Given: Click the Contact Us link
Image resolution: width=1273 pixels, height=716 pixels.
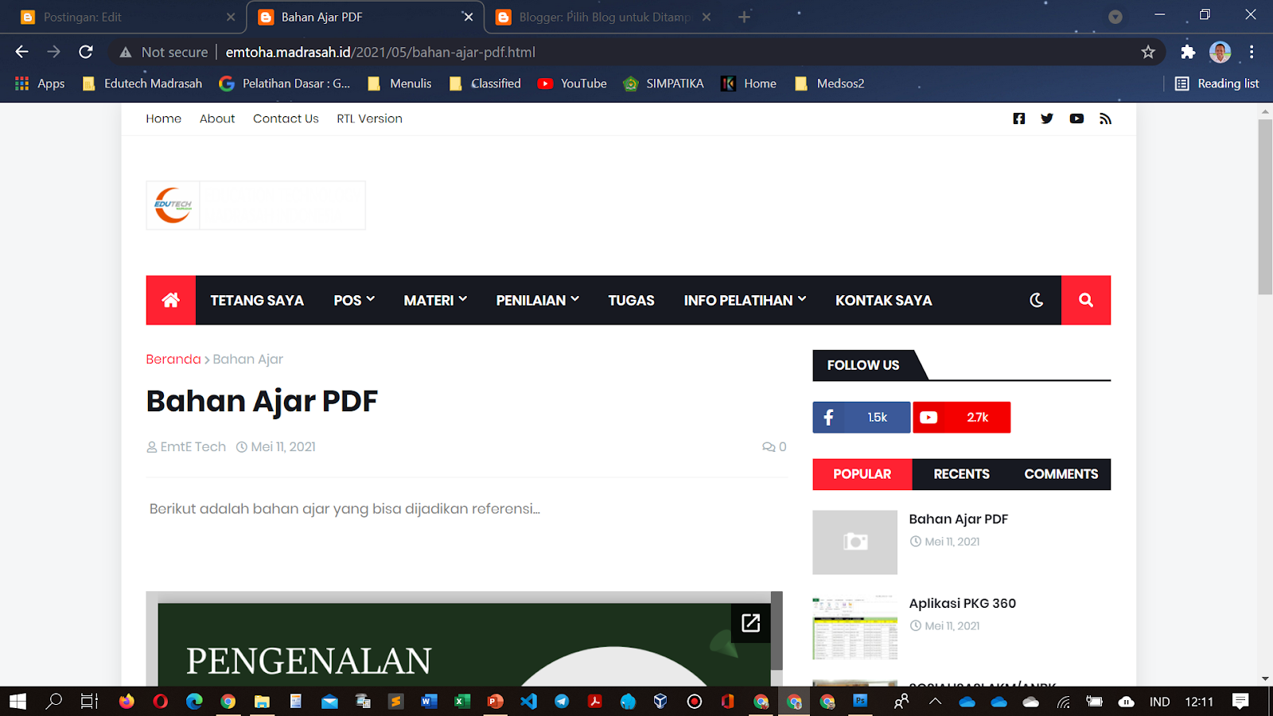Looking at the screenshot, I should (x=286, y=119).
